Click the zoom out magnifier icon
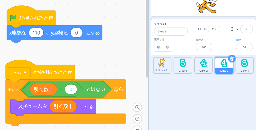Screen dimensions: 256x130 (137, 119)
